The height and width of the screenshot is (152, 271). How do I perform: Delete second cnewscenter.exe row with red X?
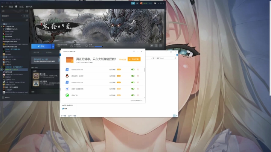click(138, 82)
